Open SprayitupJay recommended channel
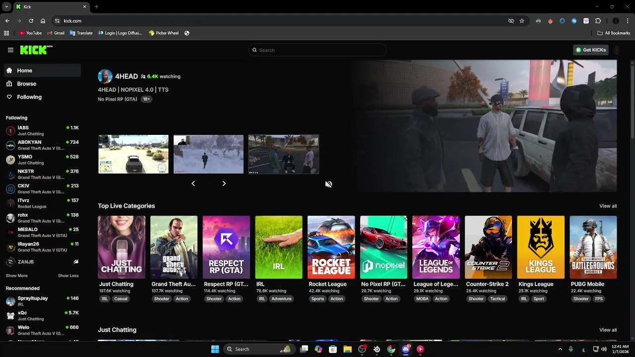Screen dimensions: 635x357 coord(42,301)
